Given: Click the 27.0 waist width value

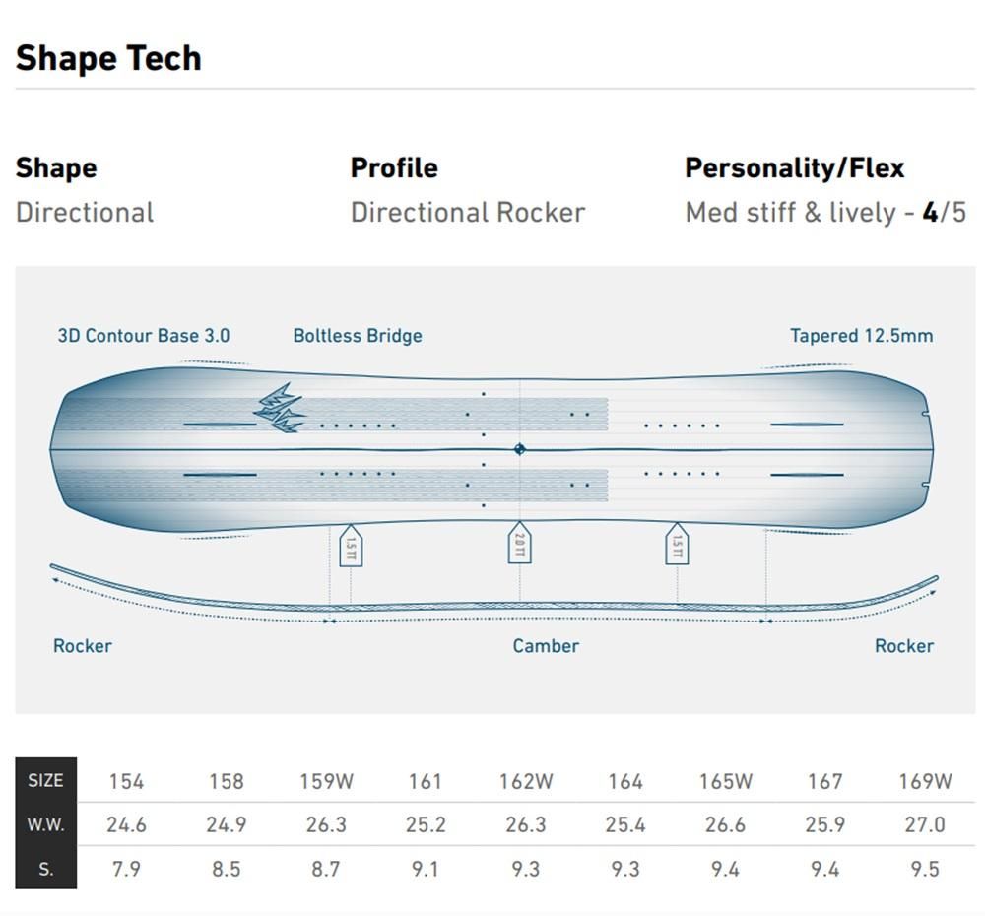Looking at the screenshot, I should 925,824.
